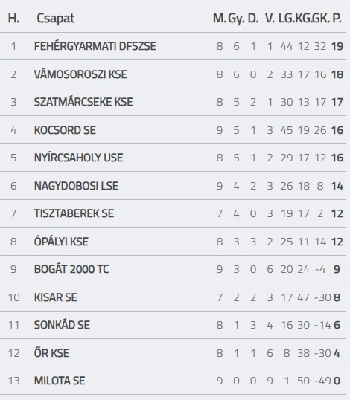
Task: Click the KISAR SE team name
Action: coord(55,297)
